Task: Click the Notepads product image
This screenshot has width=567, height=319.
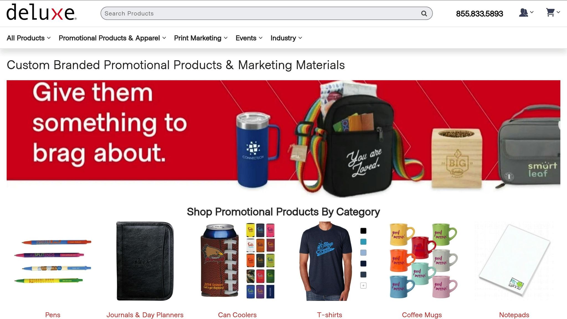Action: pyautogui.click(x=514, y=261)
